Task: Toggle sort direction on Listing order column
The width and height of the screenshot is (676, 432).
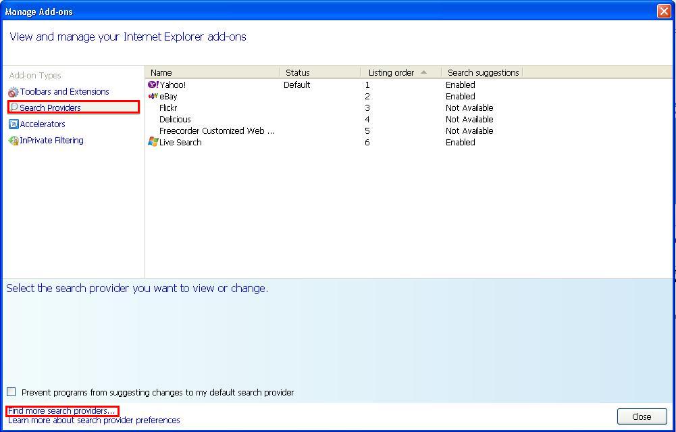Action: pyautogui.click(x=392, y=72)
